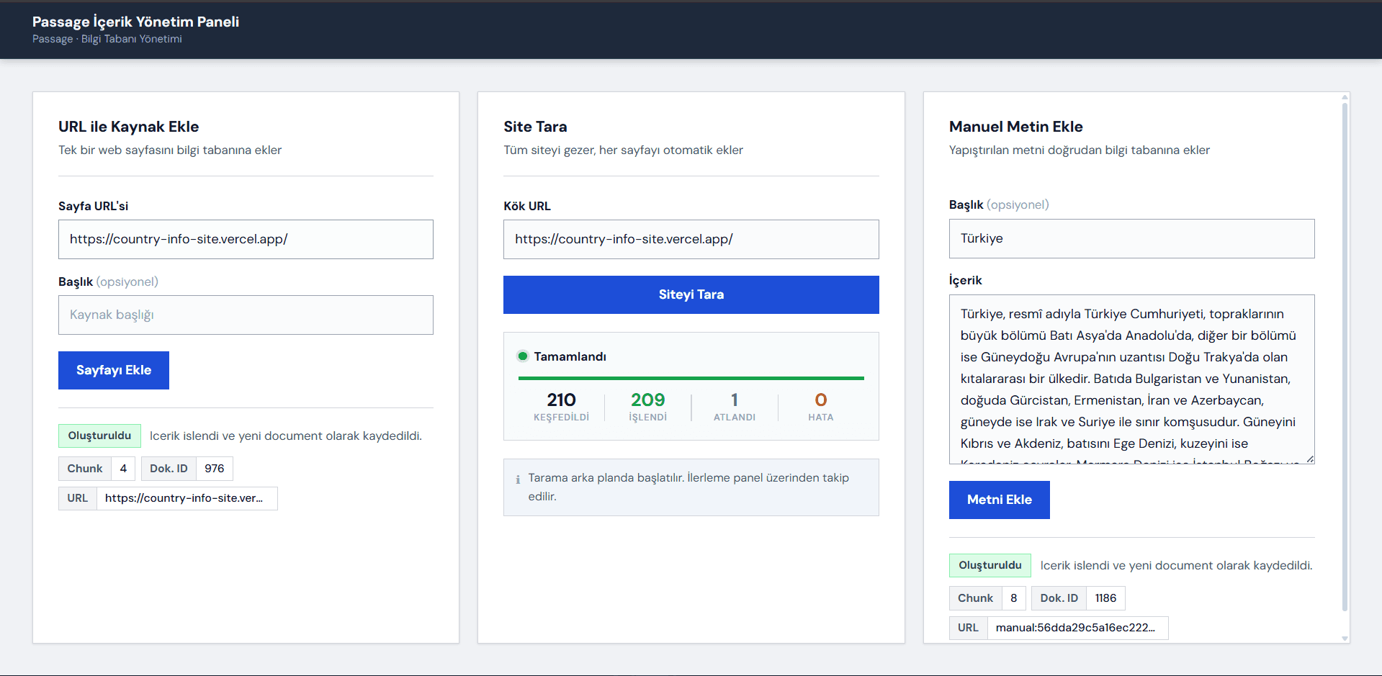Click the Dok. ID 976 tag
The height and width of the screenshot is (676, 1382).
tap(187, 469)
